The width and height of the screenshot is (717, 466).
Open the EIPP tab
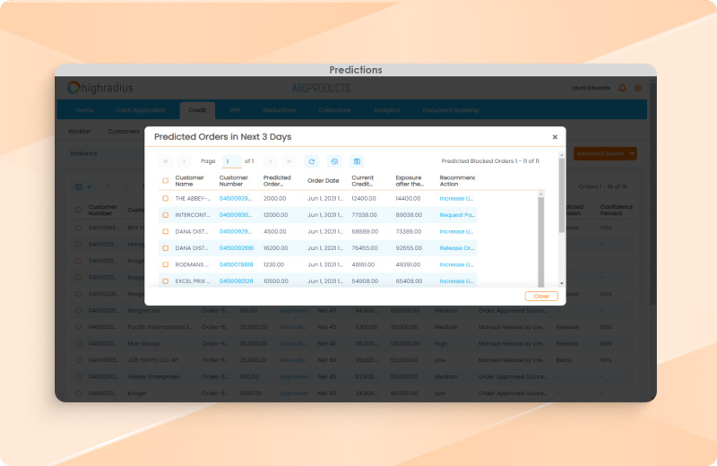(x=235, y=110)
